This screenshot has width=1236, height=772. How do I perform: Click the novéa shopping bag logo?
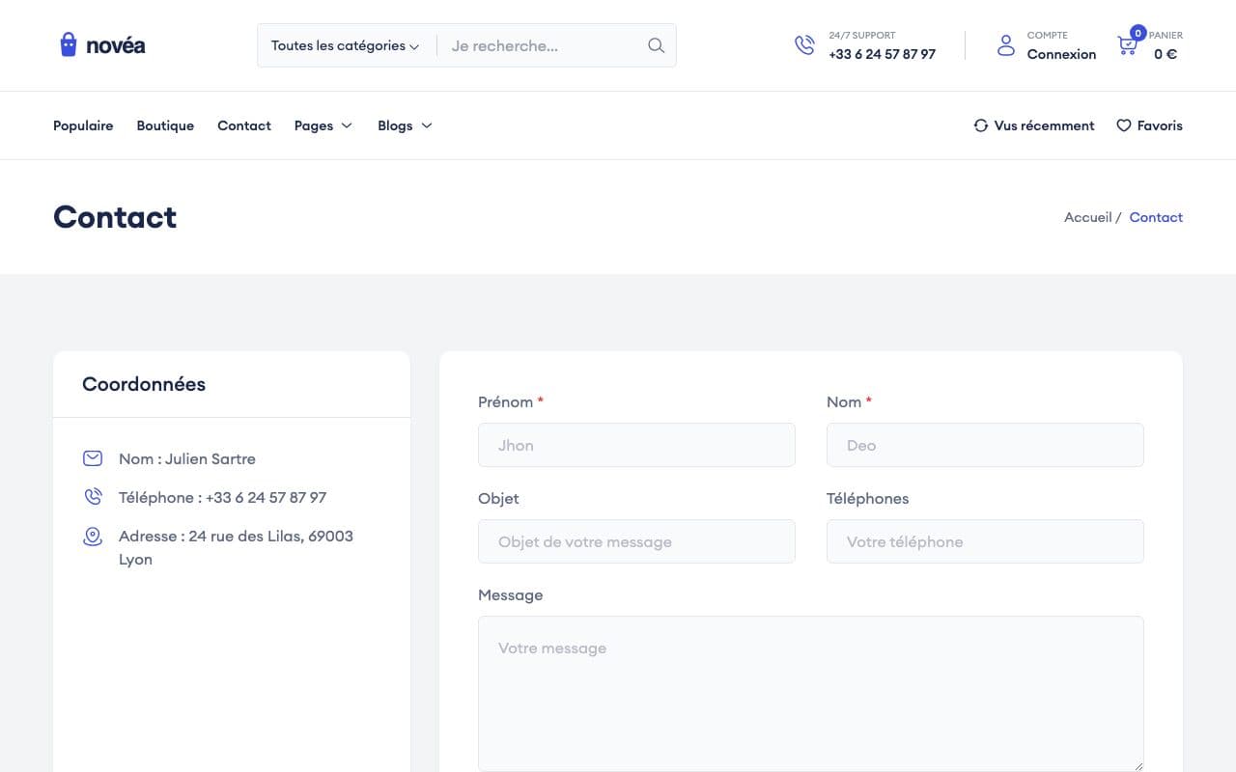pyautogui.click(x=102, y=44)
